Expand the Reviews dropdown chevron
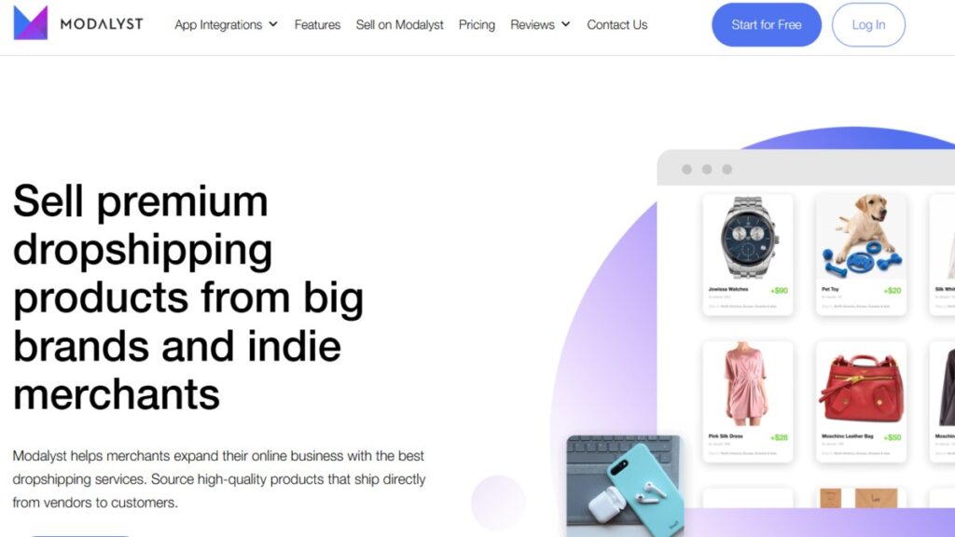Screen dimensions: 955x537 (566, 24)
